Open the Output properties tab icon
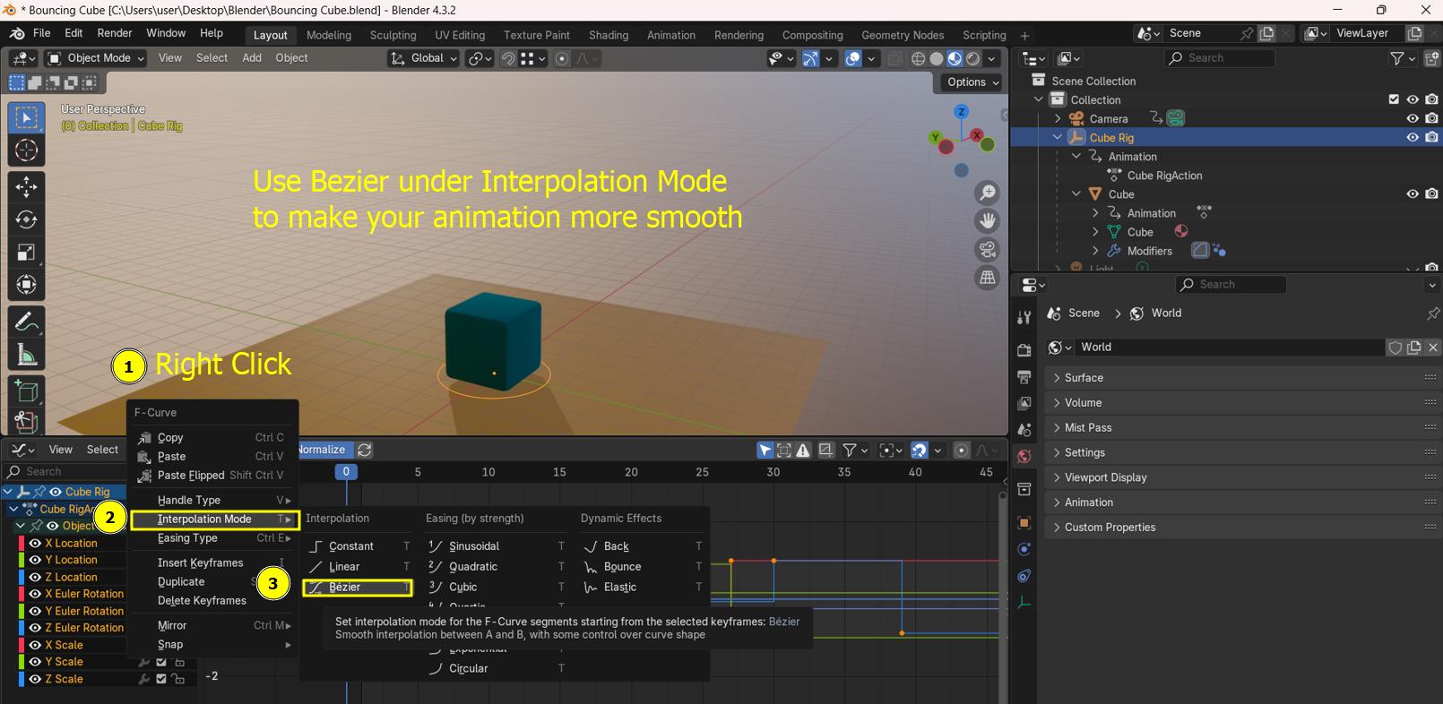 [x=1024, y=377]
